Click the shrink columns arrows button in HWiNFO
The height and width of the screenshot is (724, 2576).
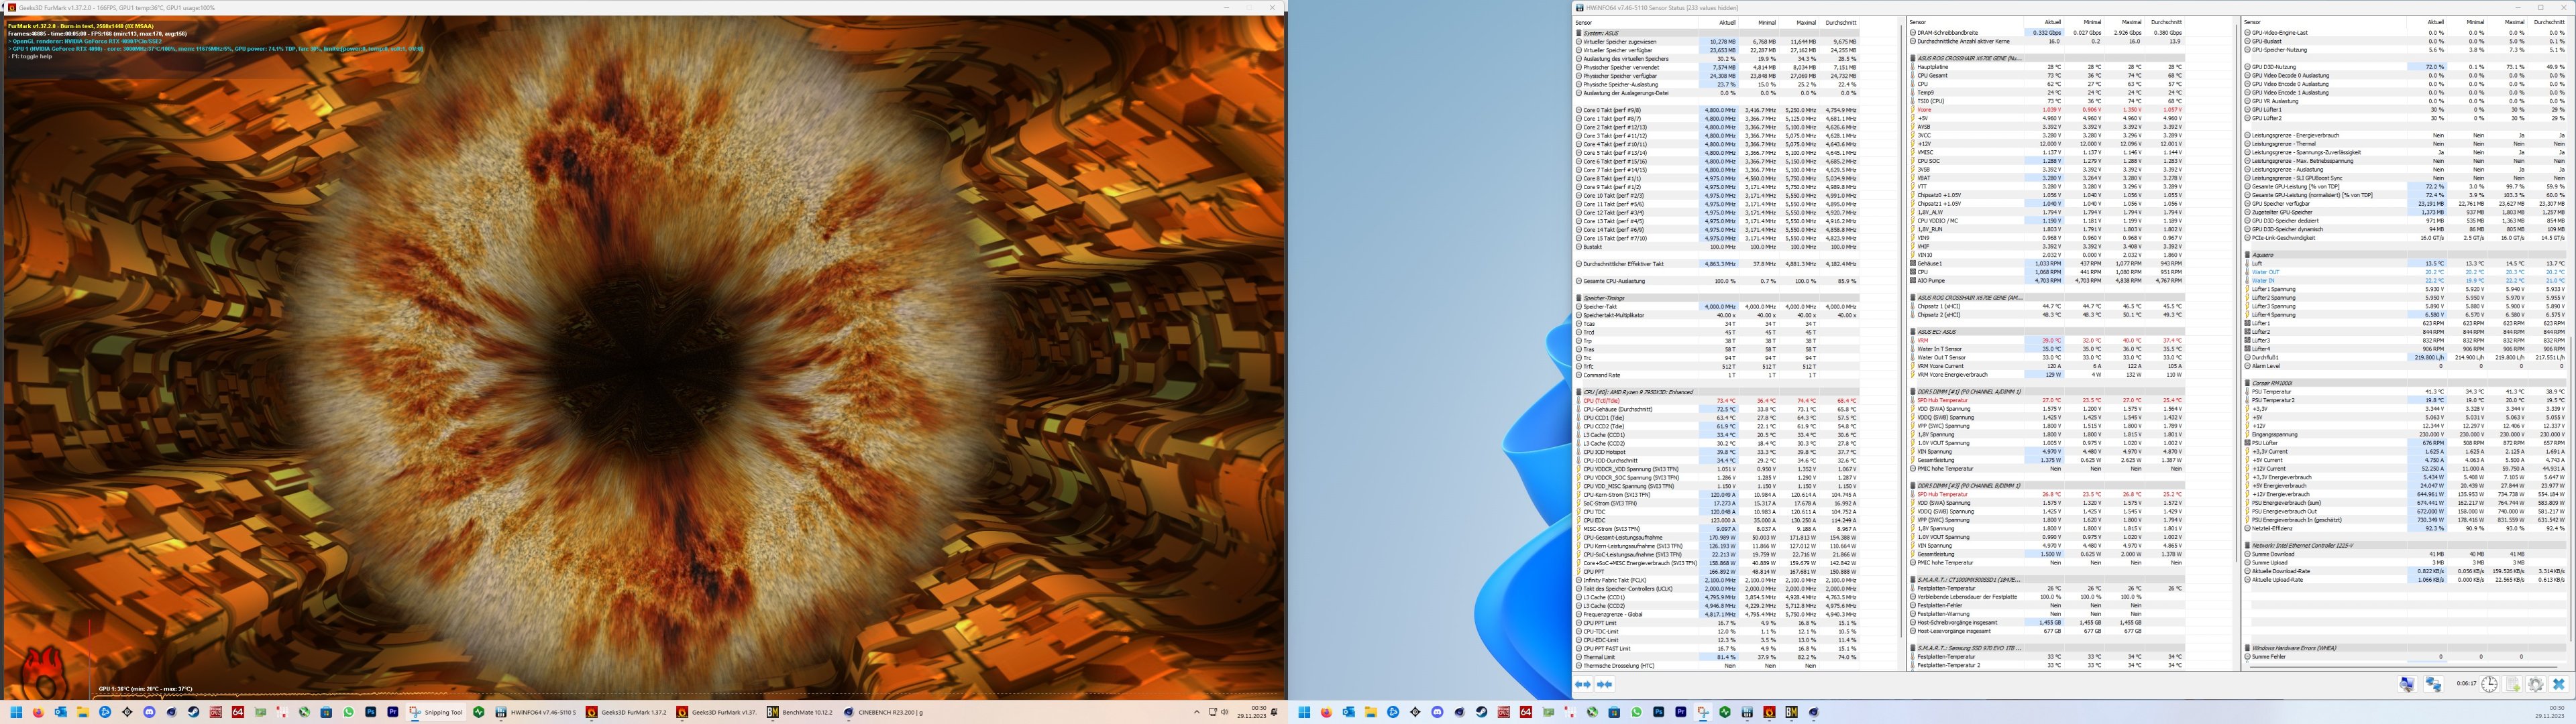tap(1605, 684)
